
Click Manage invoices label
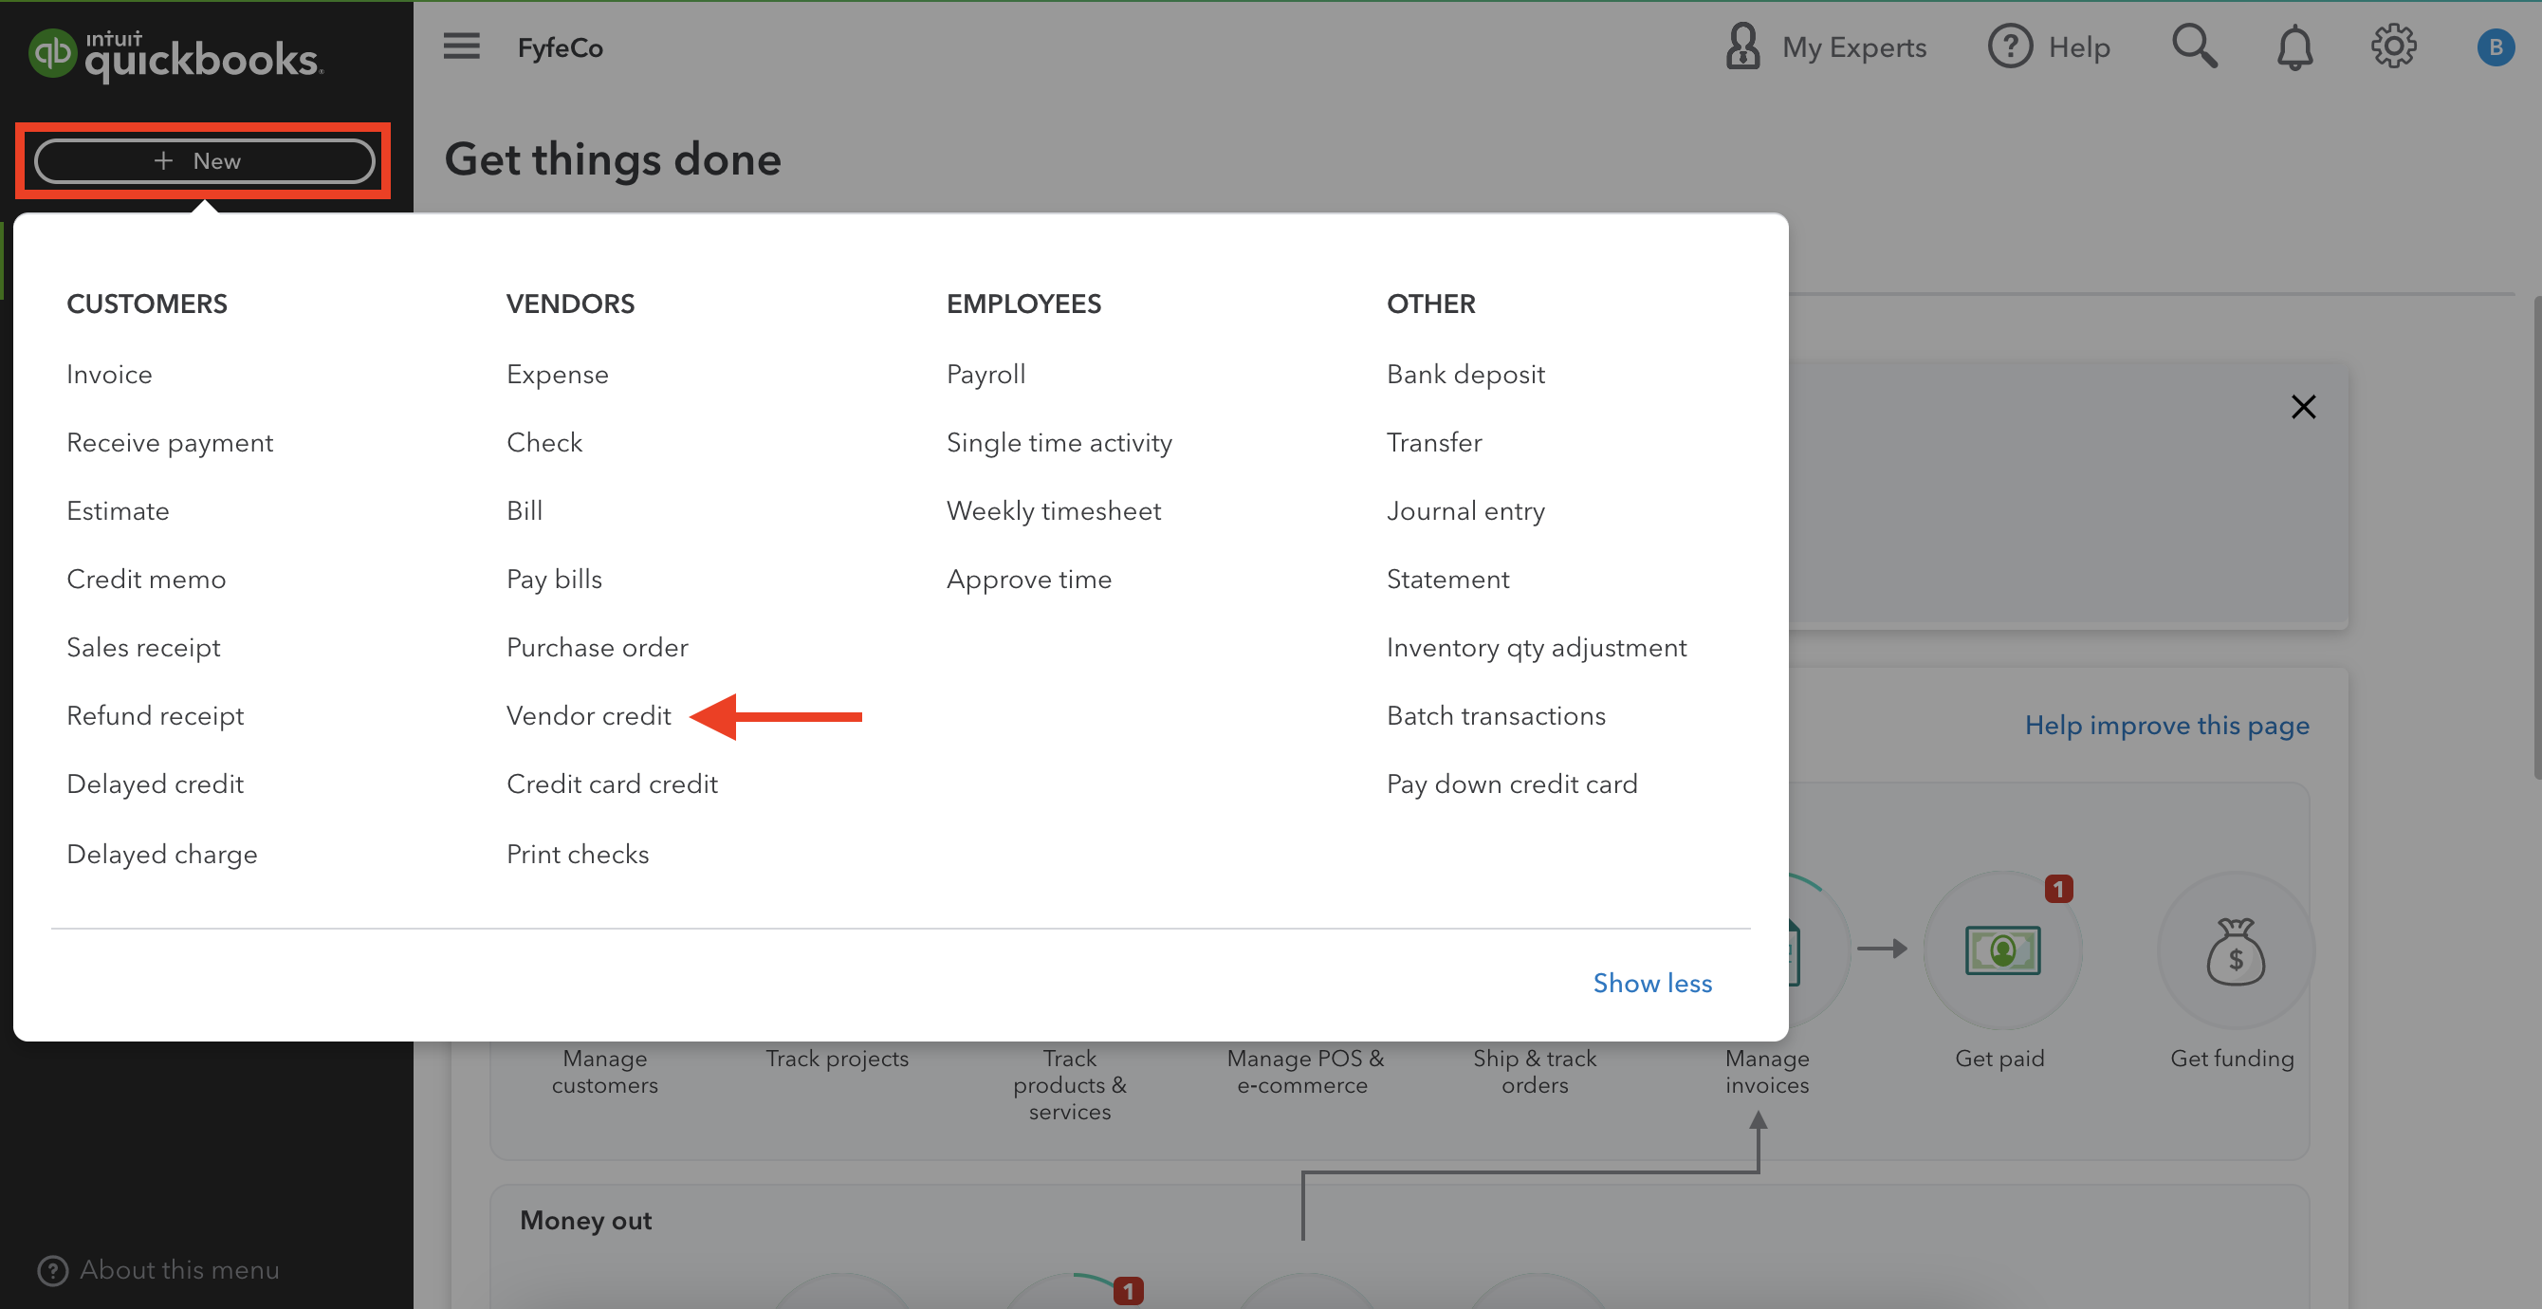[x=1766, y=1071]
